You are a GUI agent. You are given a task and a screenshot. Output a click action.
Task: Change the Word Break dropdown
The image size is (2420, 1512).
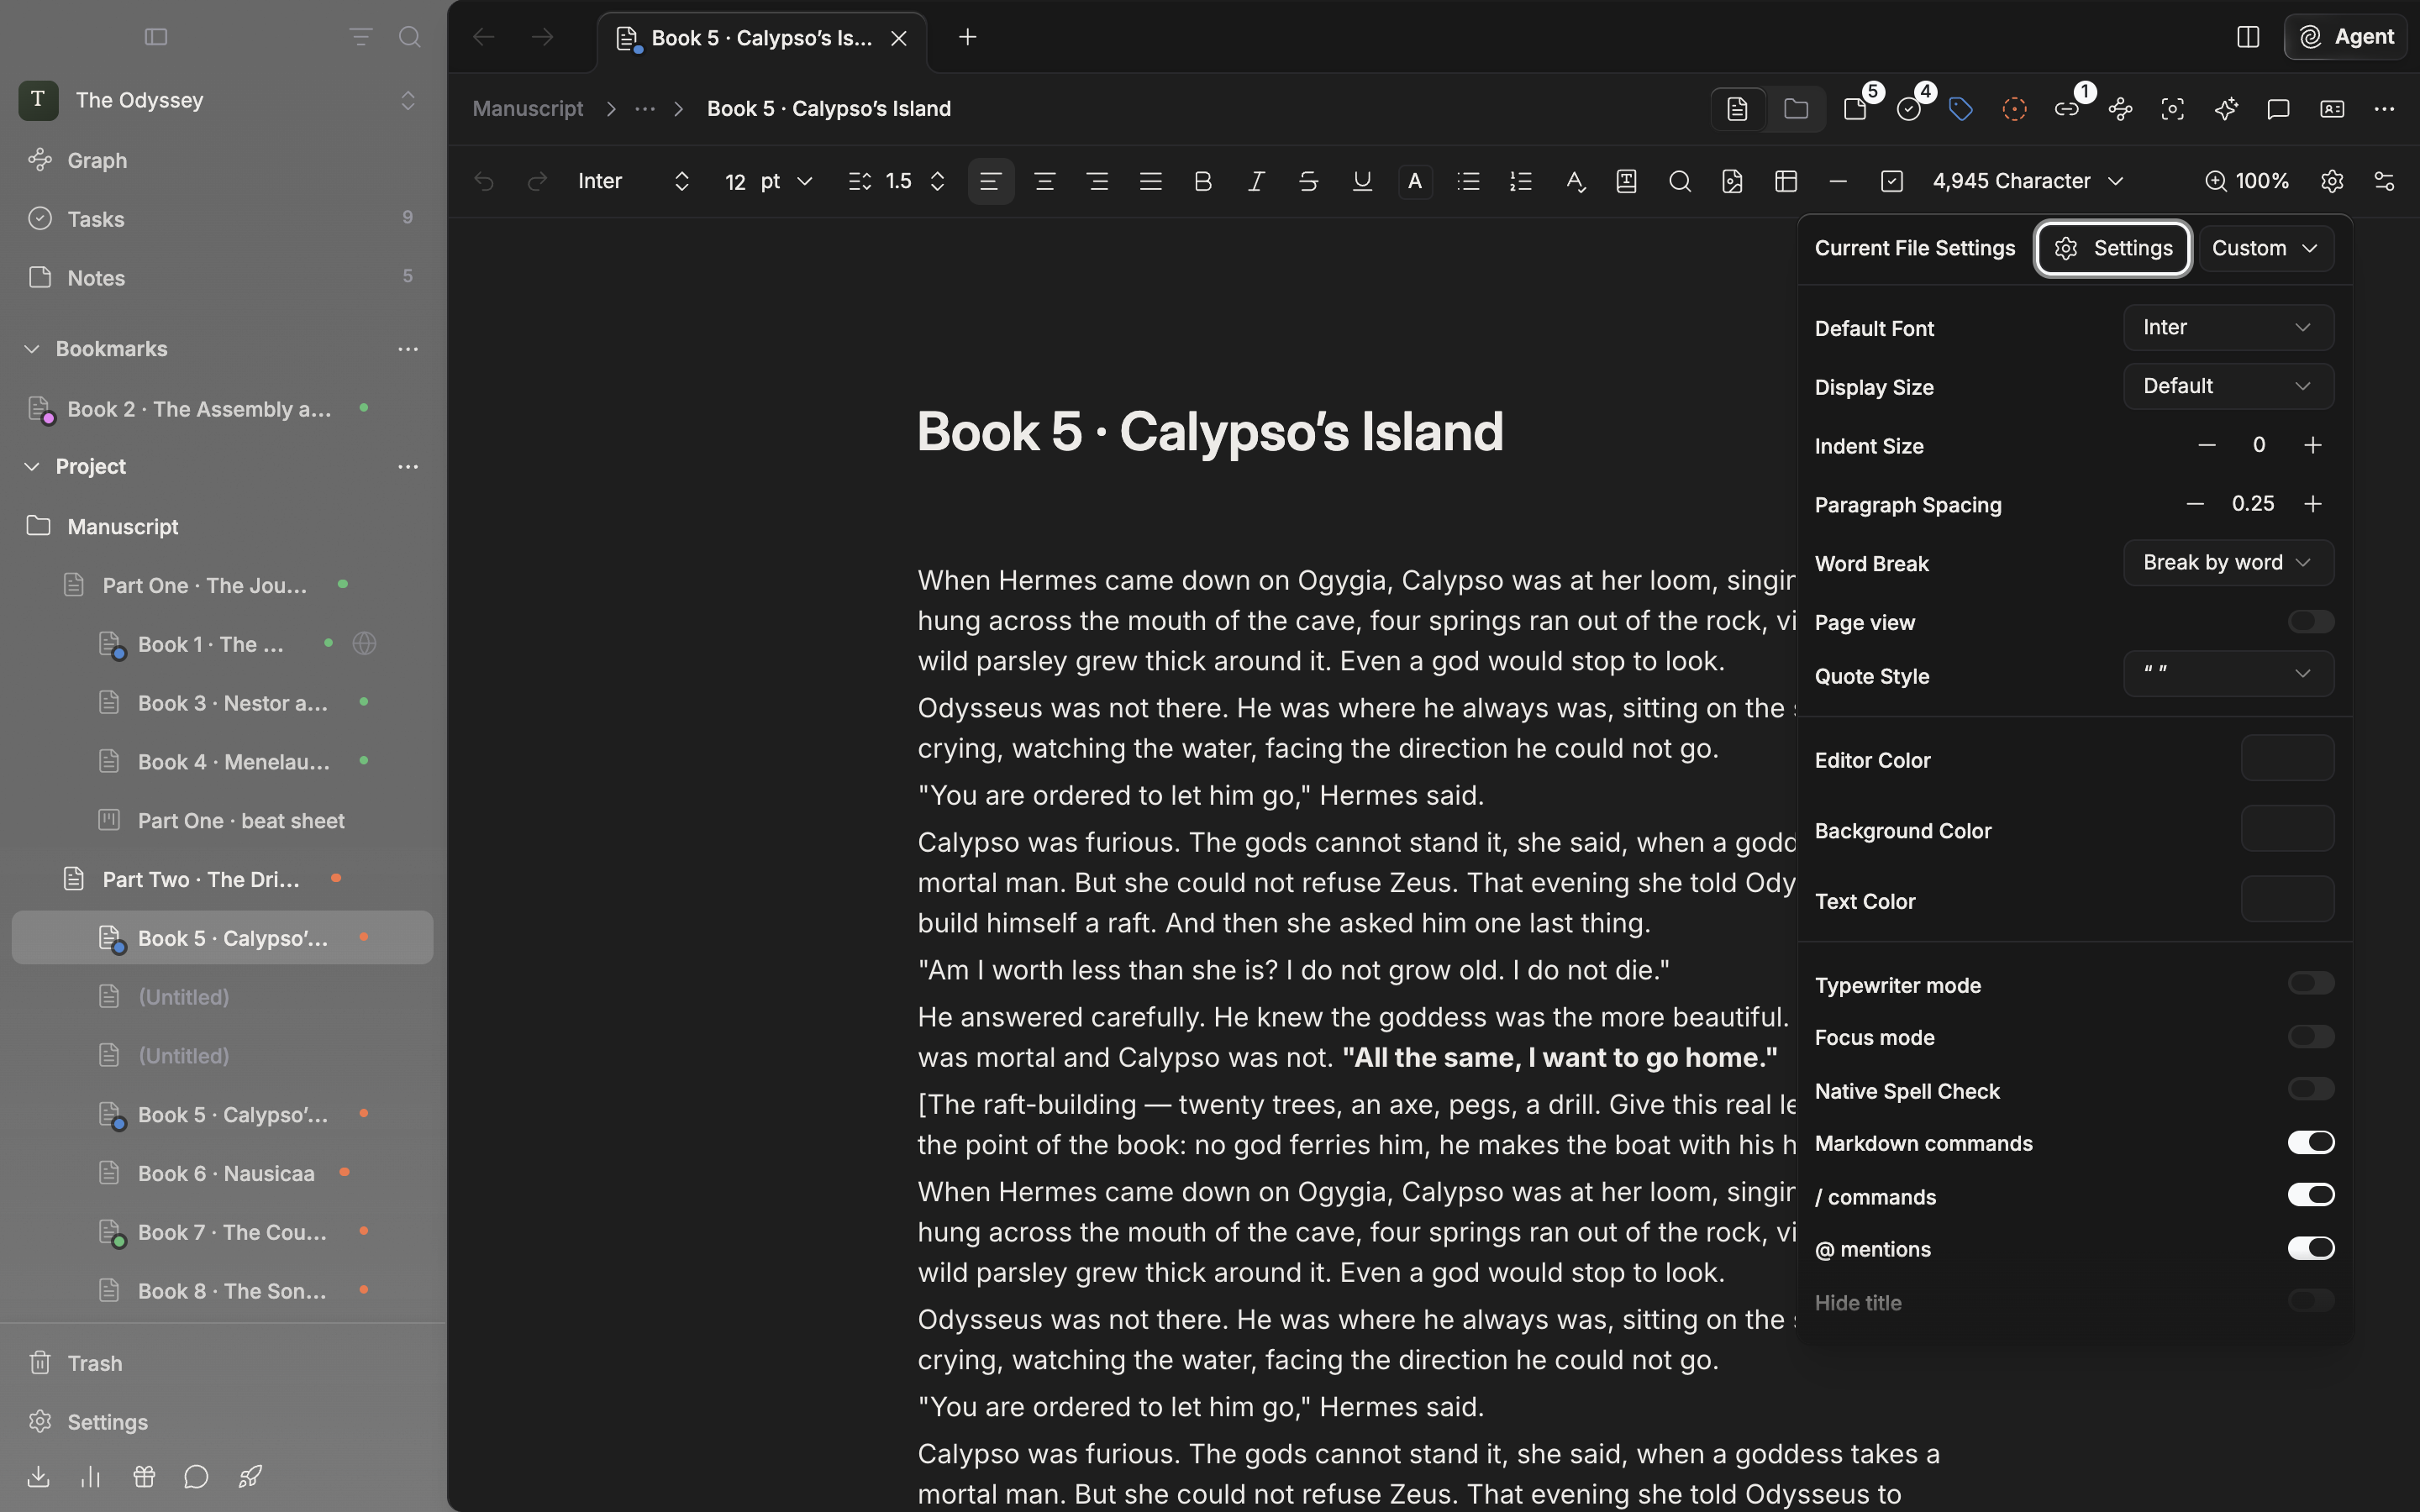[2228, 563]
